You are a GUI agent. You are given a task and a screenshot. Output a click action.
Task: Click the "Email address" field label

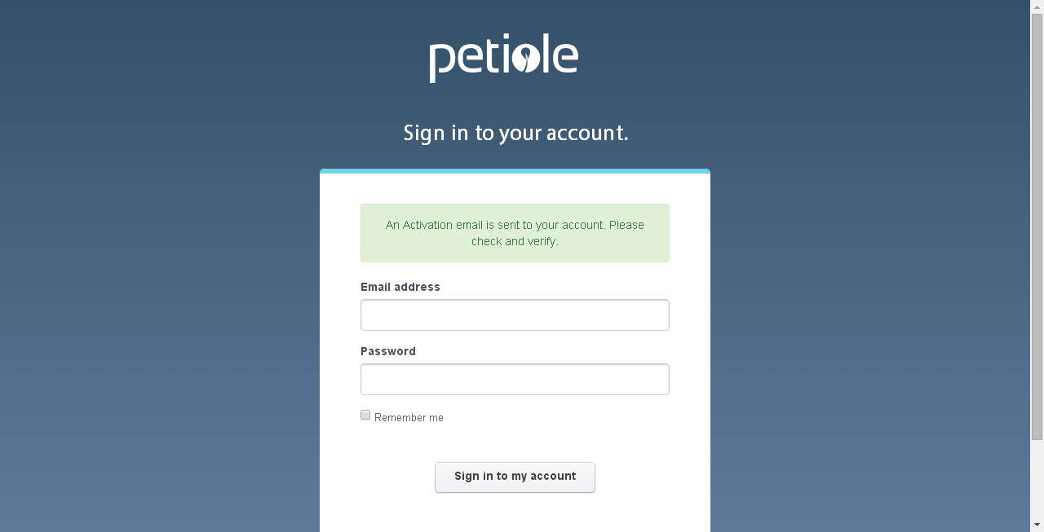[x=400, y=287]
